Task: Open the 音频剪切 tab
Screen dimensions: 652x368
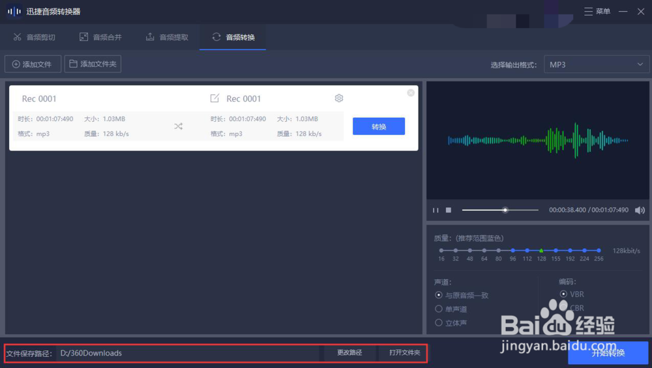Action: (34, 37)
